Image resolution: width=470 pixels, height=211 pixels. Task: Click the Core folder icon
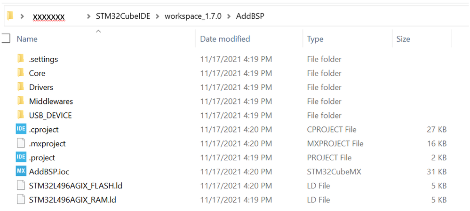[x=21, y=73]
